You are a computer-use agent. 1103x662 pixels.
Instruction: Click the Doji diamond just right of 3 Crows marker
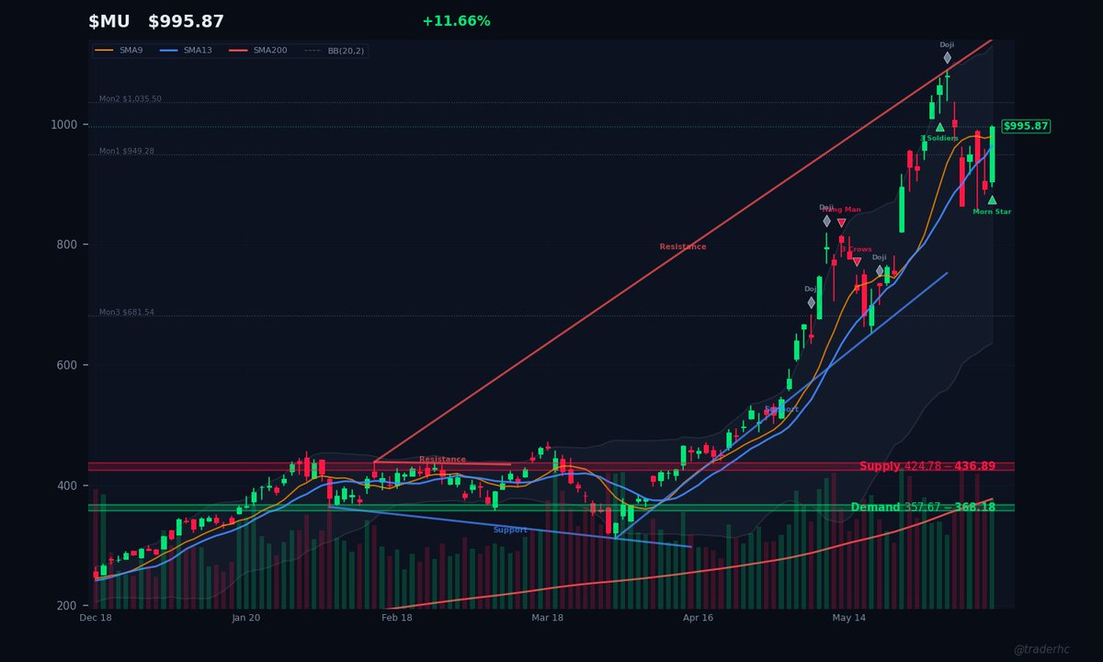tap(880, 271)
